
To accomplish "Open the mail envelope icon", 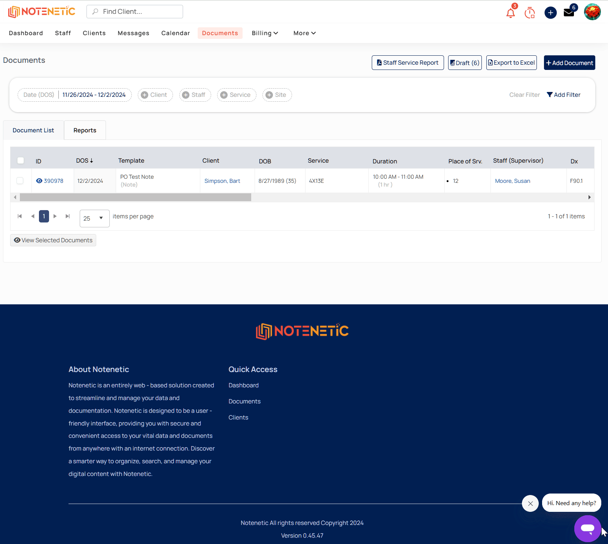I will coord(569,13).
